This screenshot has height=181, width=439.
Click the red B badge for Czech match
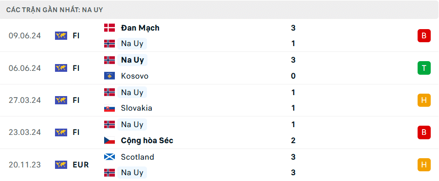click(x=424, y=132)
